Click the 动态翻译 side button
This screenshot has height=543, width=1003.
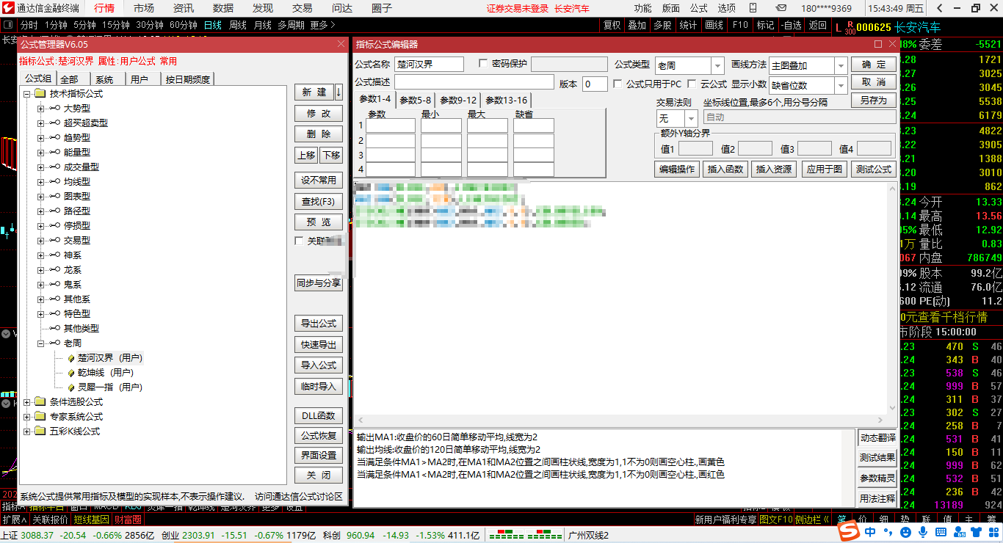877,438
